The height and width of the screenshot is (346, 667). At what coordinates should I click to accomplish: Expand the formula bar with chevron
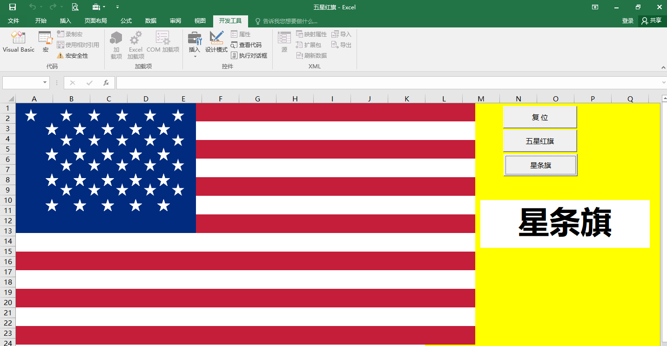click(x=664, y=83)
